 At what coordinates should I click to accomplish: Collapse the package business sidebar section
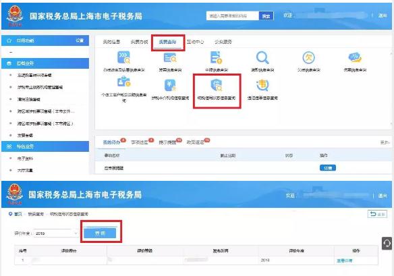click(45, 63)
